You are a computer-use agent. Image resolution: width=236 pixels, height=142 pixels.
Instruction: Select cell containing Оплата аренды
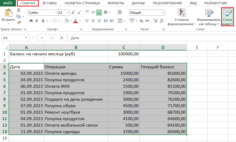pos(76,73)
